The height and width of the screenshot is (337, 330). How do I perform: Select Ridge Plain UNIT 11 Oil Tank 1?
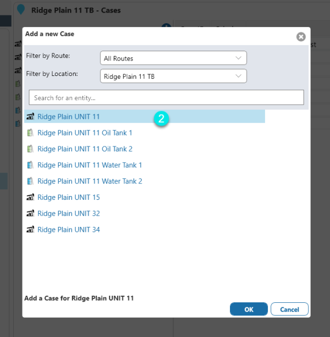[x=85, y=133]
